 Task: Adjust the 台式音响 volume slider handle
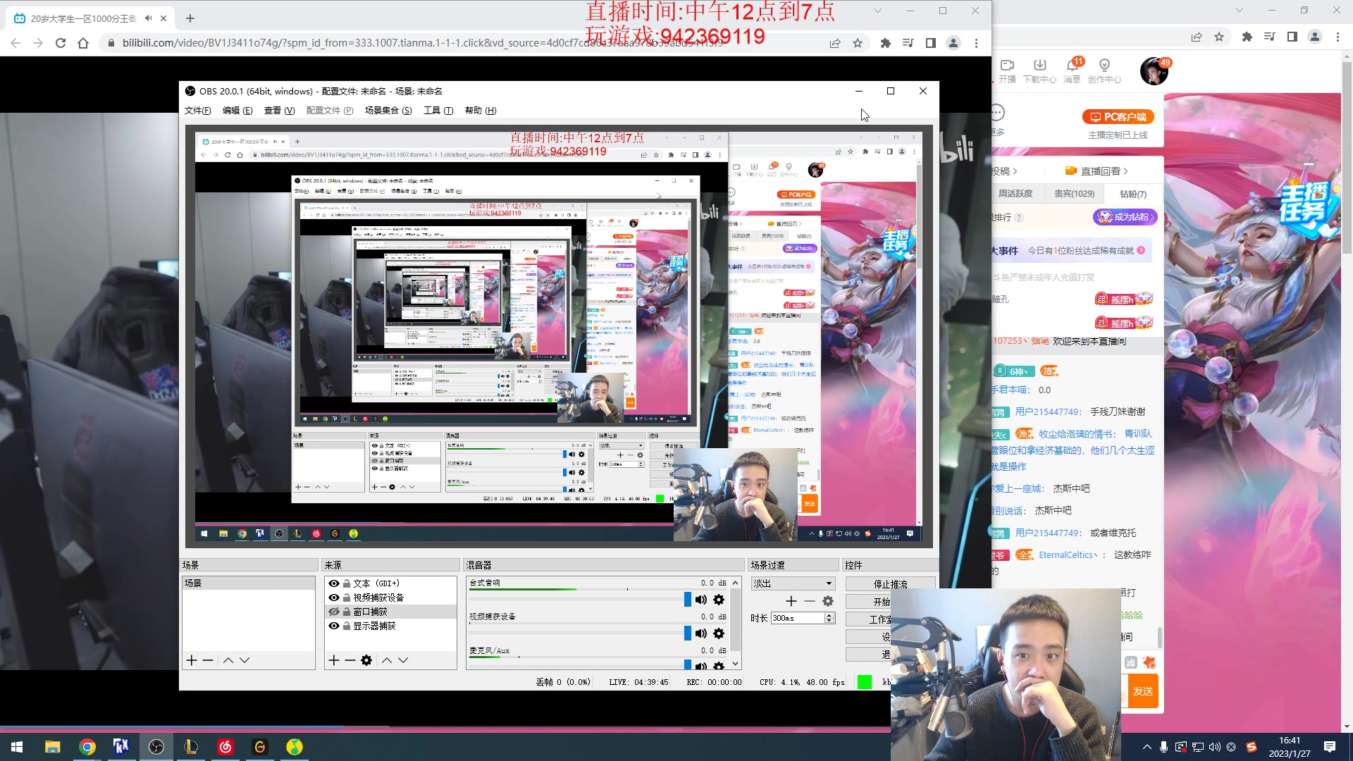tap(688, 600)
